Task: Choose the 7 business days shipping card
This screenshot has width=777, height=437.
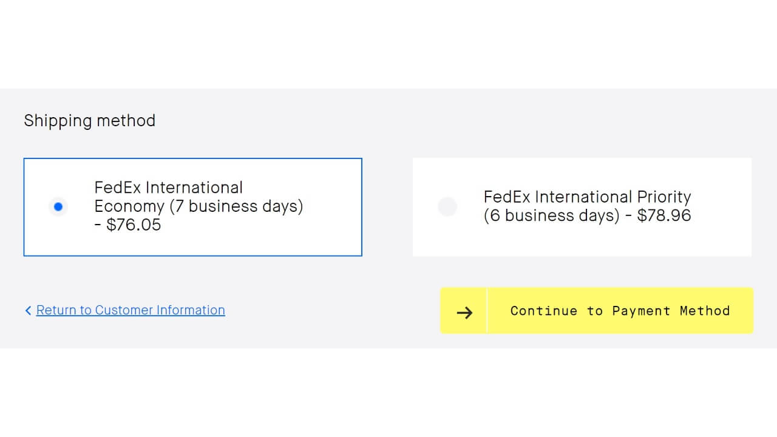Action: [x=192, y=207]
